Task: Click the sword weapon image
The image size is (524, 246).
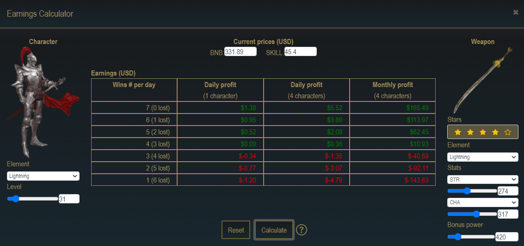Action: [x=483, y=80]
